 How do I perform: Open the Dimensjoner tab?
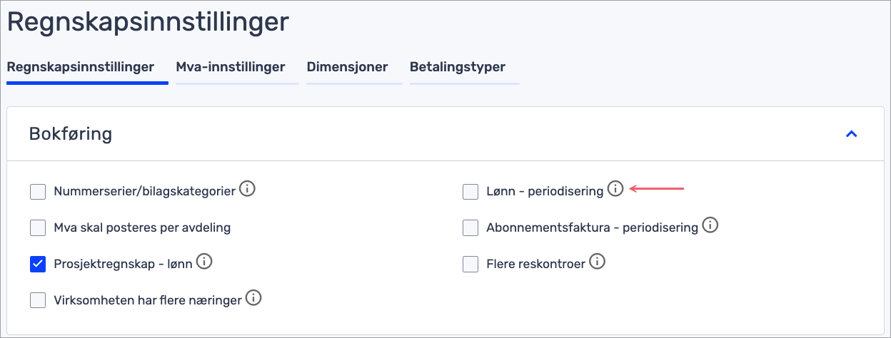[347, 68]
